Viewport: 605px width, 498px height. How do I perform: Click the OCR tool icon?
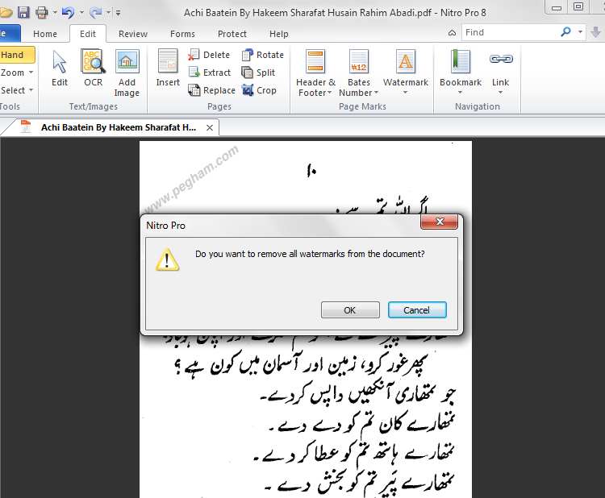93,62
